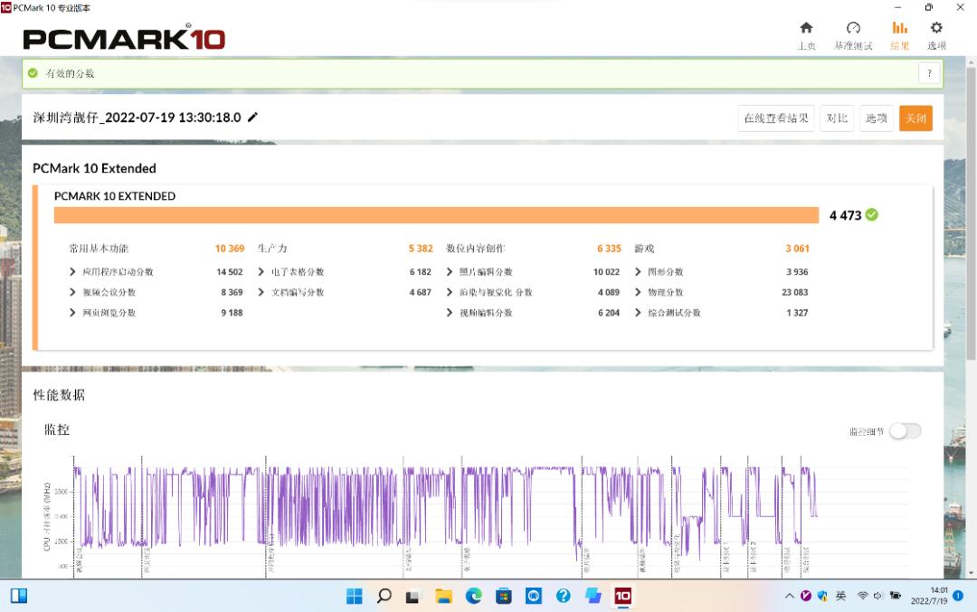Click the pencil icon to rename result
Screen dimensions: 977x612
(x=253, y=118)
